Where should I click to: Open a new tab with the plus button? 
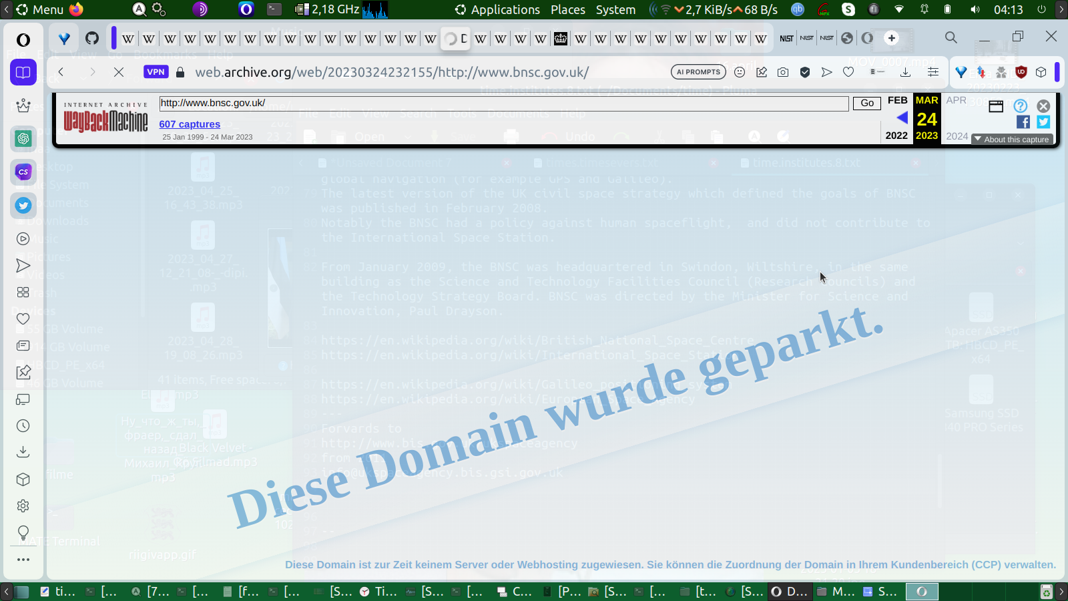coord(892,38)
